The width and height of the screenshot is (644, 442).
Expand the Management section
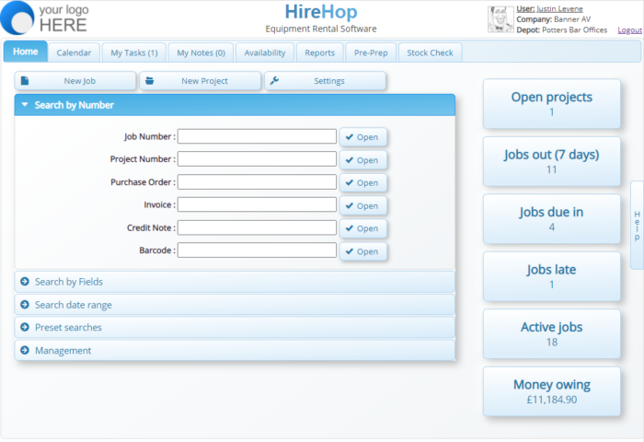(235, 350)
